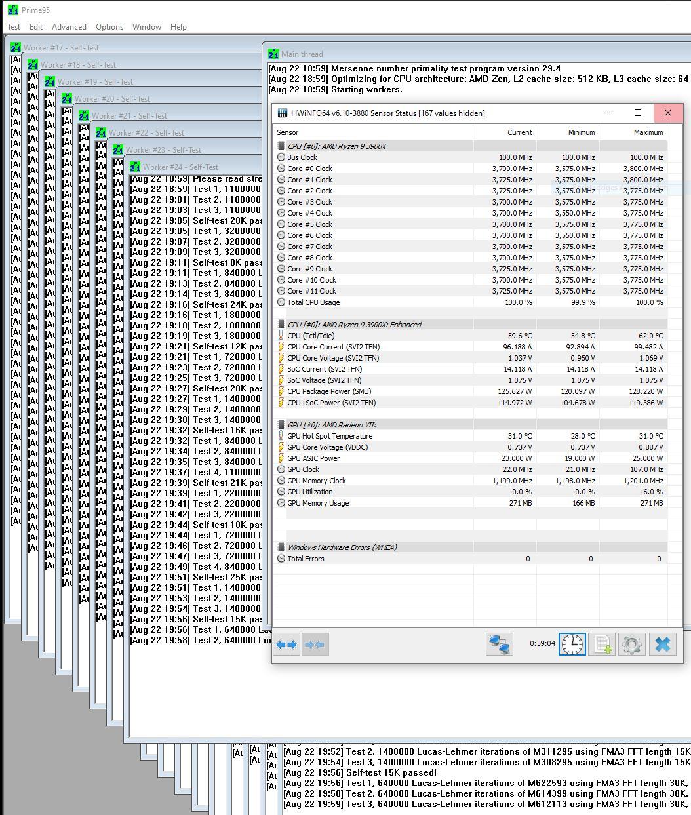
Task: Select the CPU+SoC Power (SVI2 TFN) row
Action: [471, 402]
